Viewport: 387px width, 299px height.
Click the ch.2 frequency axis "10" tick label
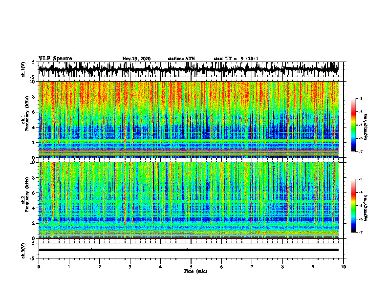(33, 162)
